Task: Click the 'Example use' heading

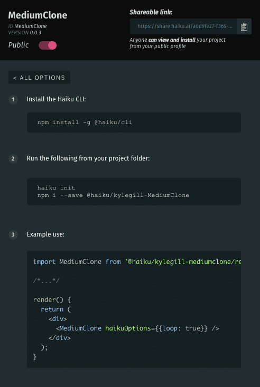Action: click(45, 234)
